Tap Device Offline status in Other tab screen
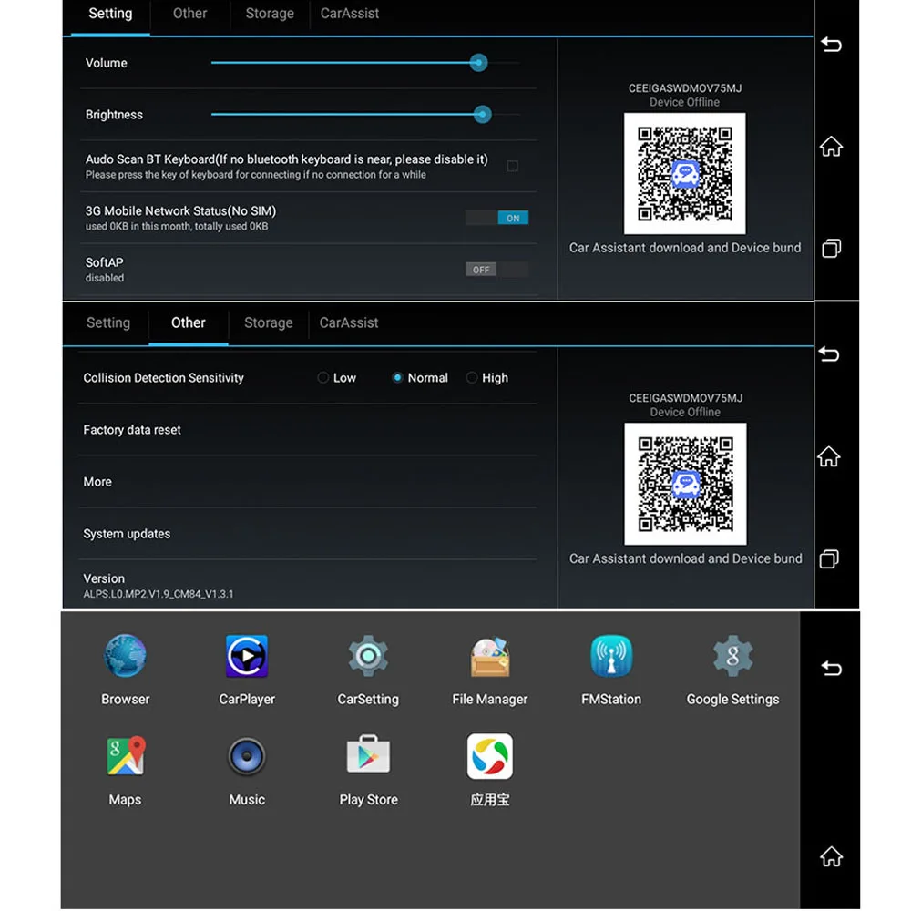Image resolution: width=911 pixels, height=911 pixels. [x=685, y=412]
